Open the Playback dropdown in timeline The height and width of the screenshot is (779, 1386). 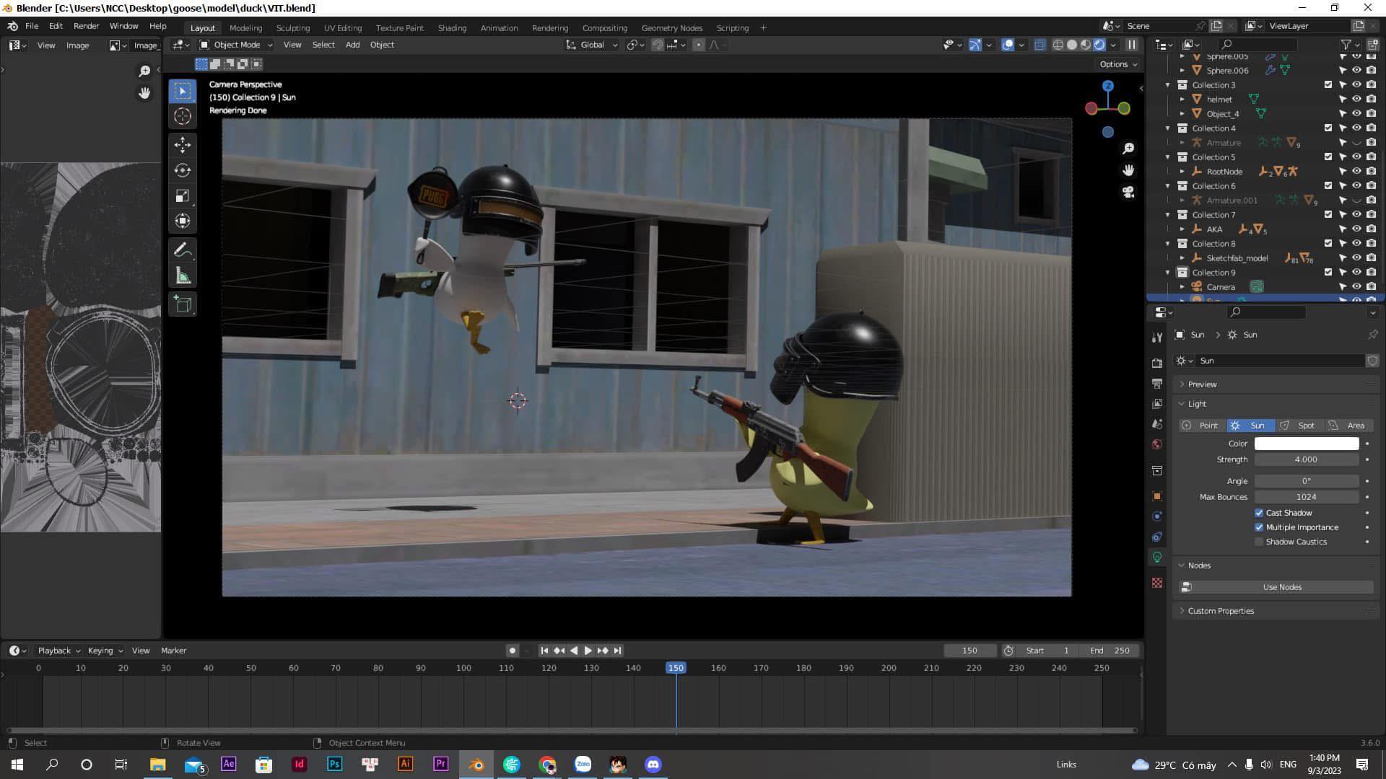tap(58, 651)
